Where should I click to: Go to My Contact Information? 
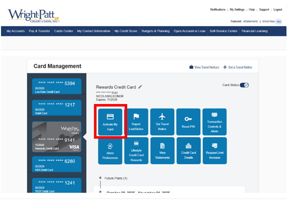point(93,31)
